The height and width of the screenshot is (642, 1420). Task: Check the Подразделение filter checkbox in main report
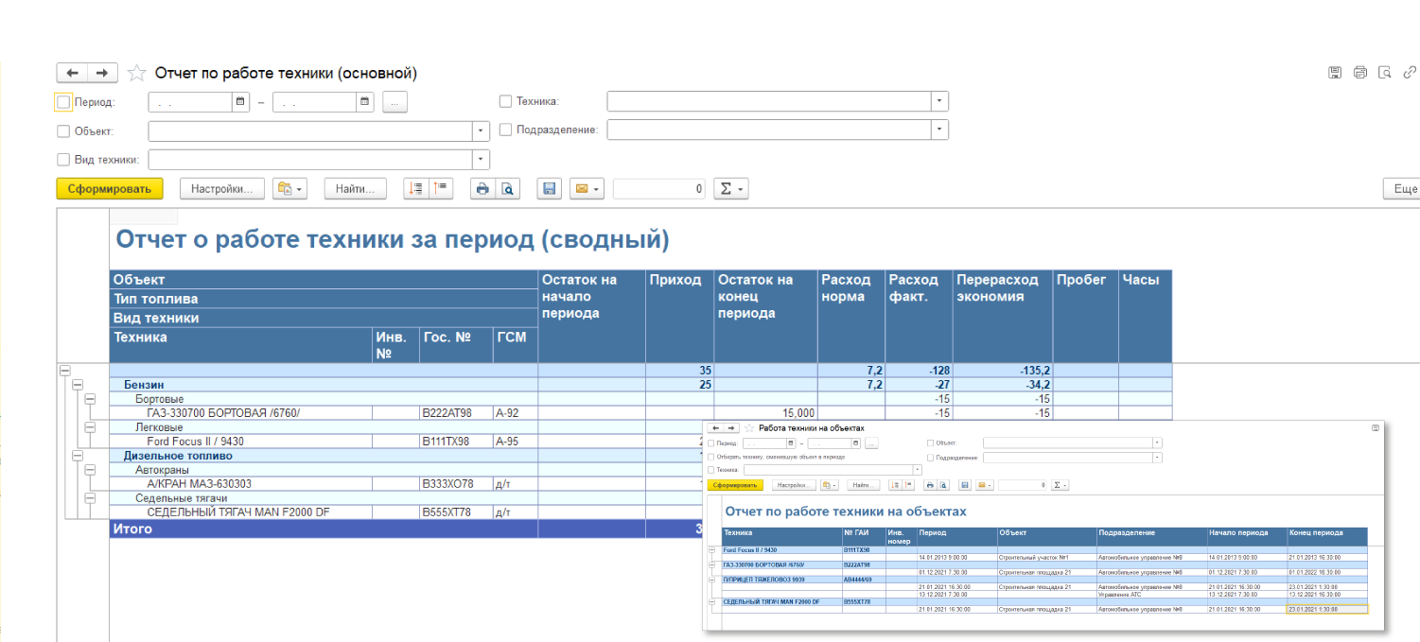point(505,130)
